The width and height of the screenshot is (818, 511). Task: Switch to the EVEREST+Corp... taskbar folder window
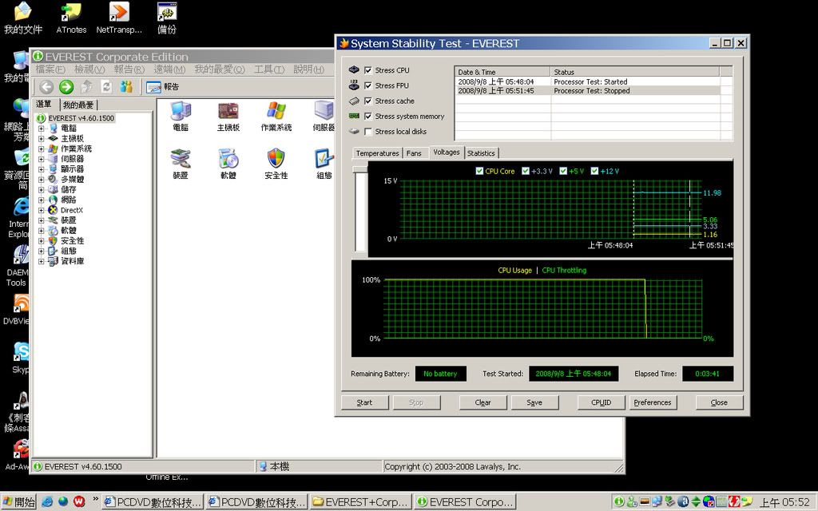pos(361,502)
